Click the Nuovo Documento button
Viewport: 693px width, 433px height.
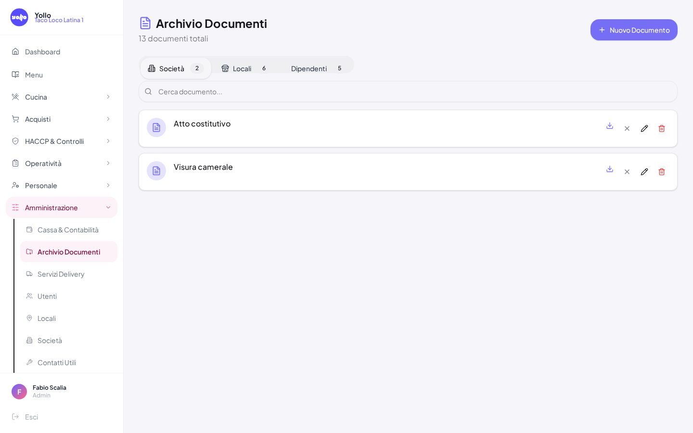point(634,30)
